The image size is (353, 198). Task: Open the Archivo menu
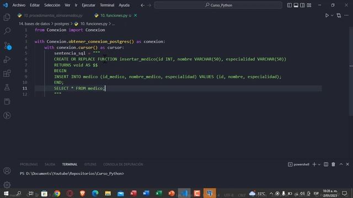point(19,5)
